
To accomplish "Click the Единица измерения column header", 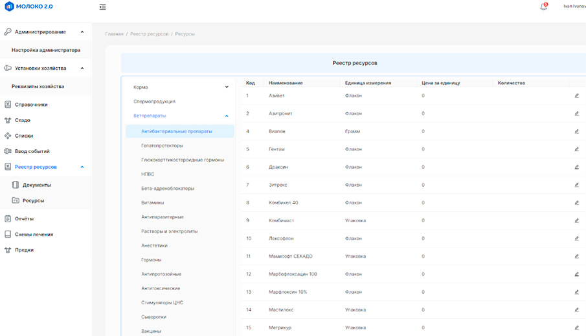I will [368, 83].
